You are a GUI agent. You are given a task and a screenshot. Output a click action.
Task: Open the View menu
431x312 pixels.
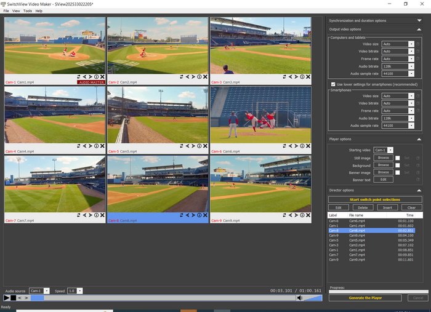[16, 11]
